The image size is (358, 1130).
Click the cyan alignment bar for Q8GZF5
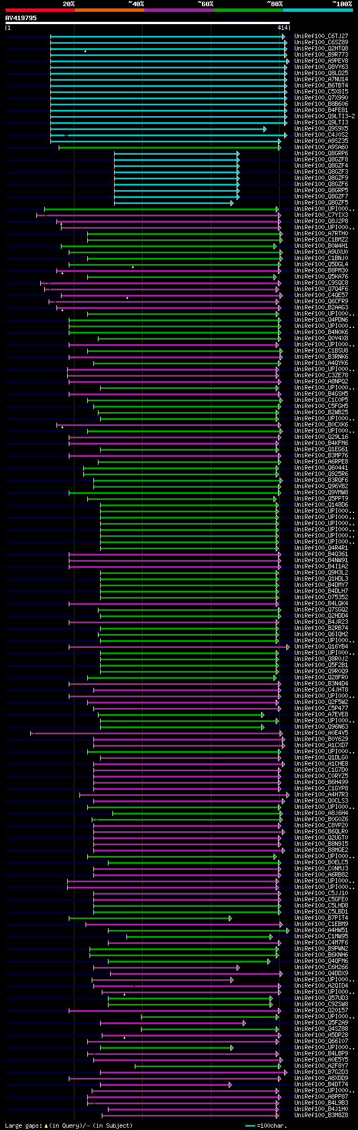pos(174,203)
